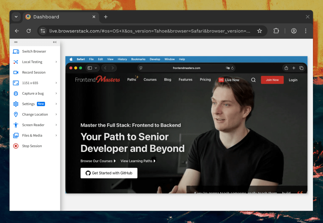
Task: Open Safari Help menu
Action: click(182, 59)
